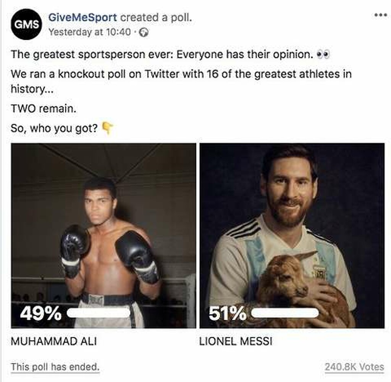The image size is (391, 382).
Task: Click the 51% result bar for Messi
Action: point(285,313)
